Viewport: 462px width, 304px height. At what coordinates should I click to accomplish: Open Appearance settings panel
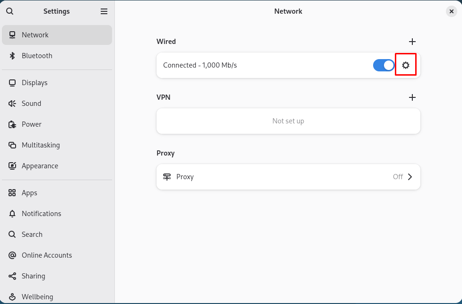40,166
